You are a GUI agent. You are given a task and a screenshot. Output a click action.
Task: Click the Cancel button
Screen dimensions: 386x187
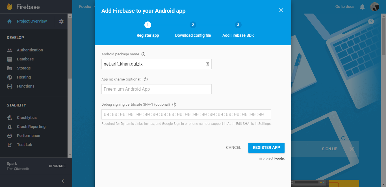coord(234,147)
